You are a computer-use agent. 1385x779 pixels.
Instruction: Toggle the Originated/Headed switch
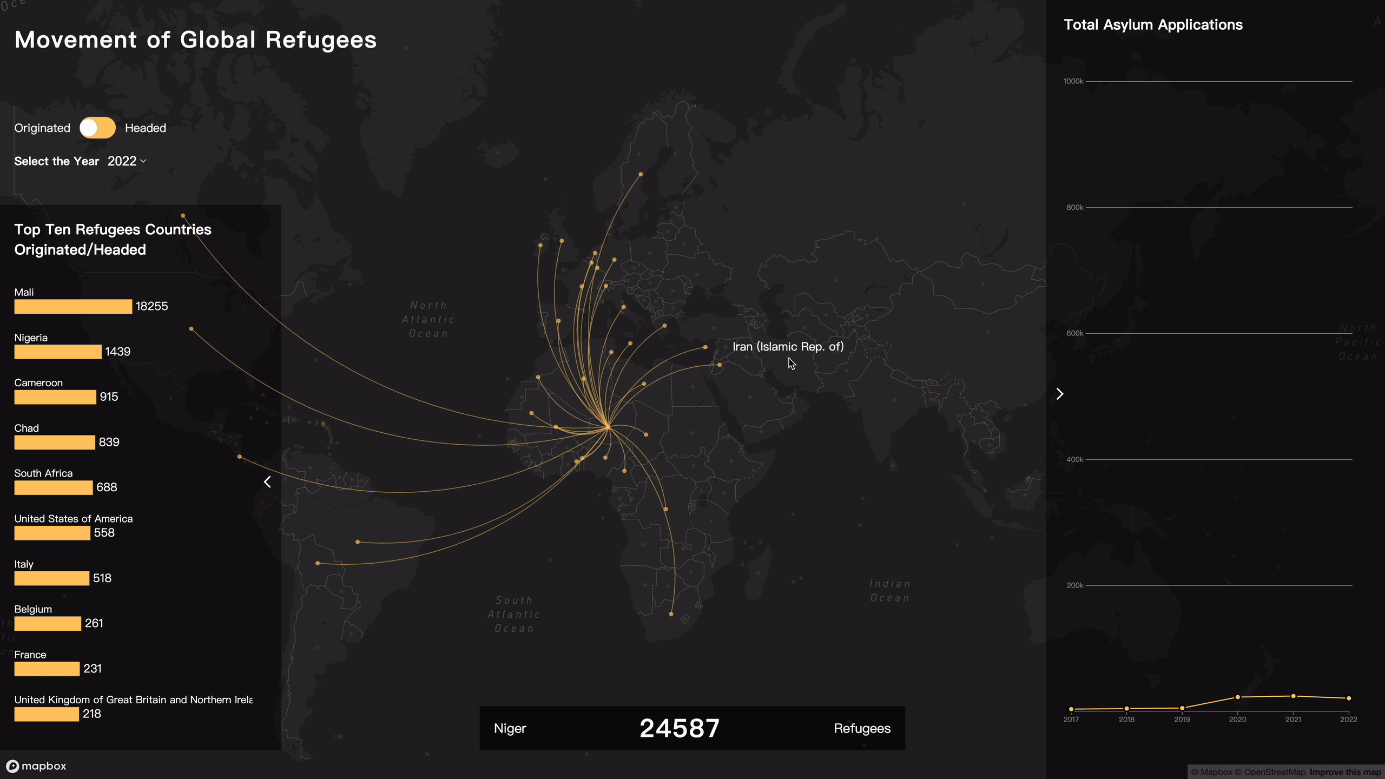click(97, 128)
